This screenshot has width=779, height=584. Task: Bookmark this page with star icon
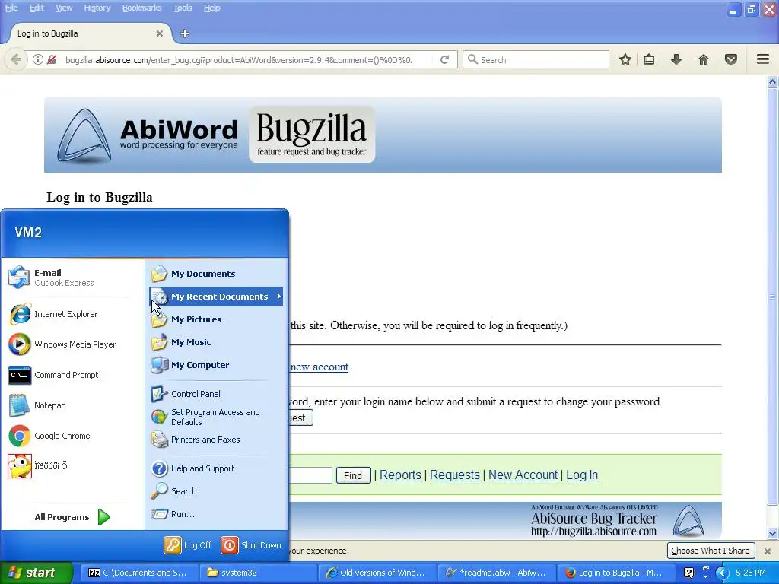point(625,59)
